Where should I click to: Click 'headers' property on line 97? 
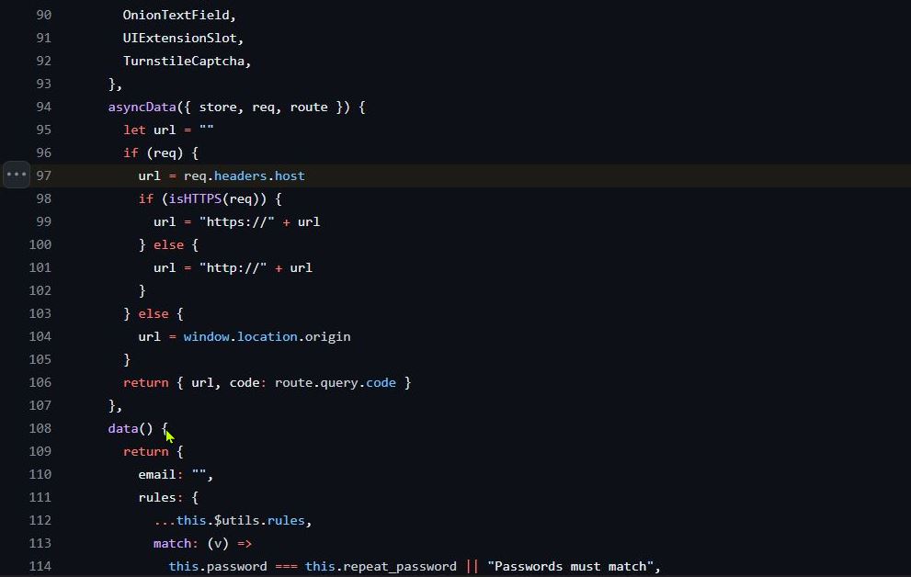[x=240, y=175]
